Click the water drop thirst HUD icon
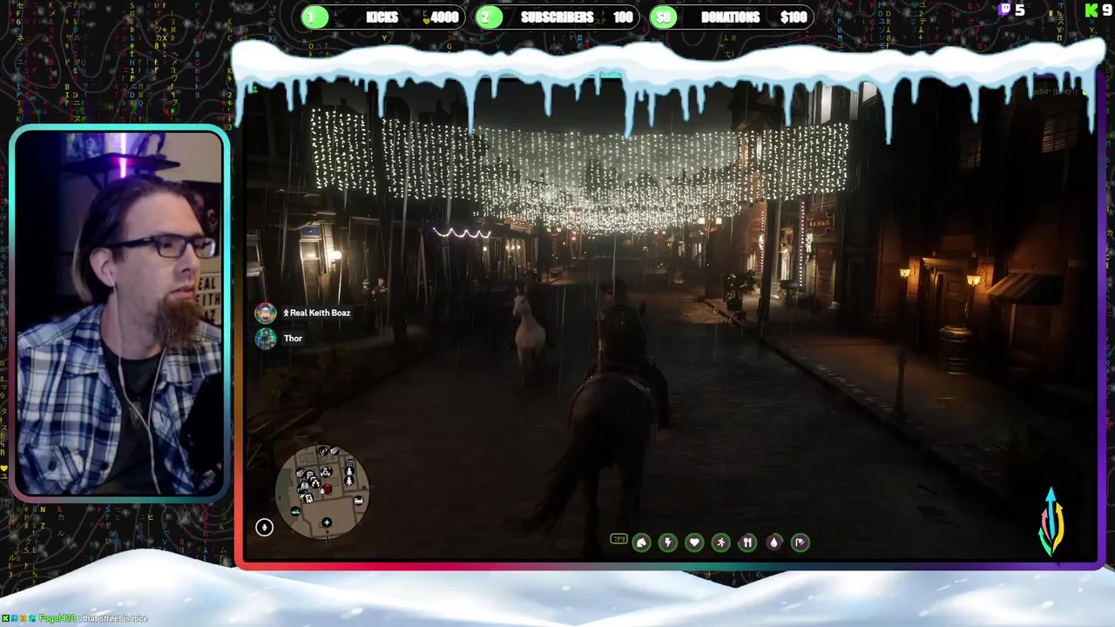Image resolution: width=1115 pixels, height=627 pixels. click(x=774, y=543)
